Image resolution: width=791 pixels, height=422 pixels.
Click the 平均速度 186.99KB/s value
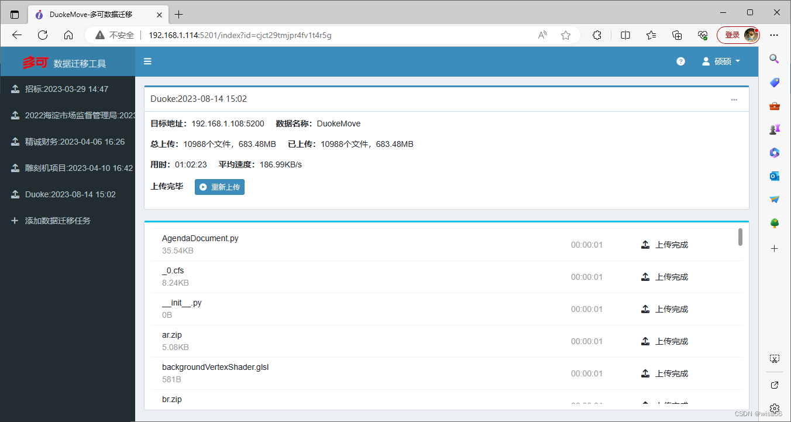click(281, 164)
